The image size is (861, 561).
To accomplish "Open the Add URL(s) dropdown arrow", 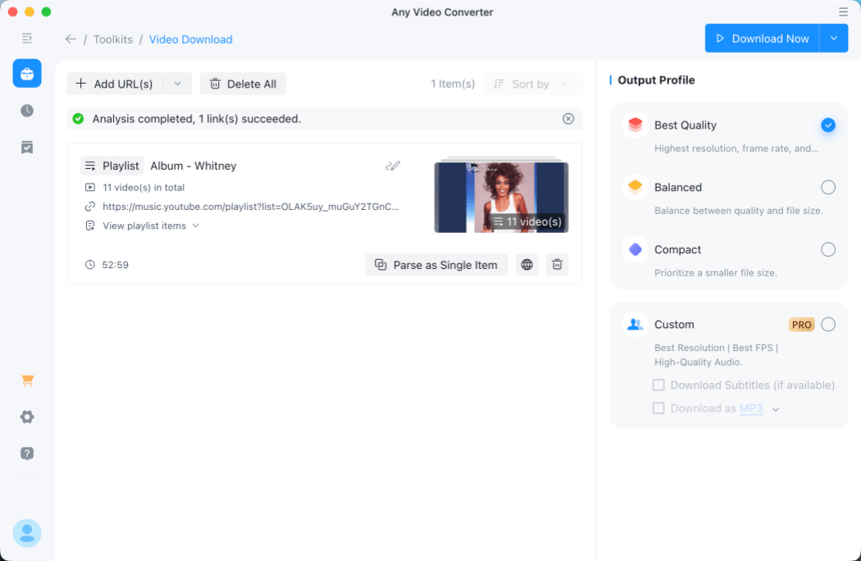I will click(x=177, y=84).
